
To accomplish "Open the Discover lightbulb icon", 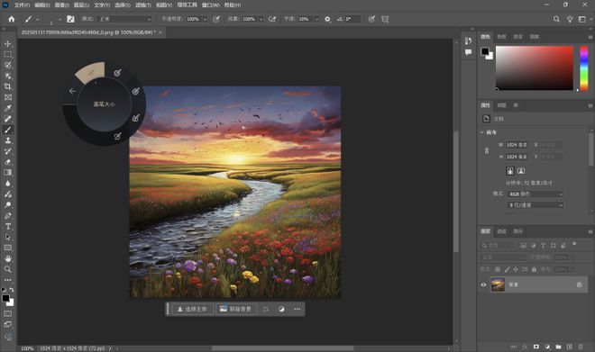I will (x=570, y=19).
